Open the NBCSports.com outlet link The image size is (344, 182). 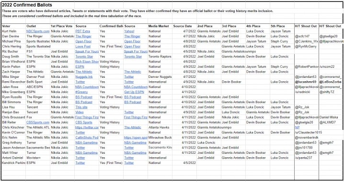pos(38,31)
